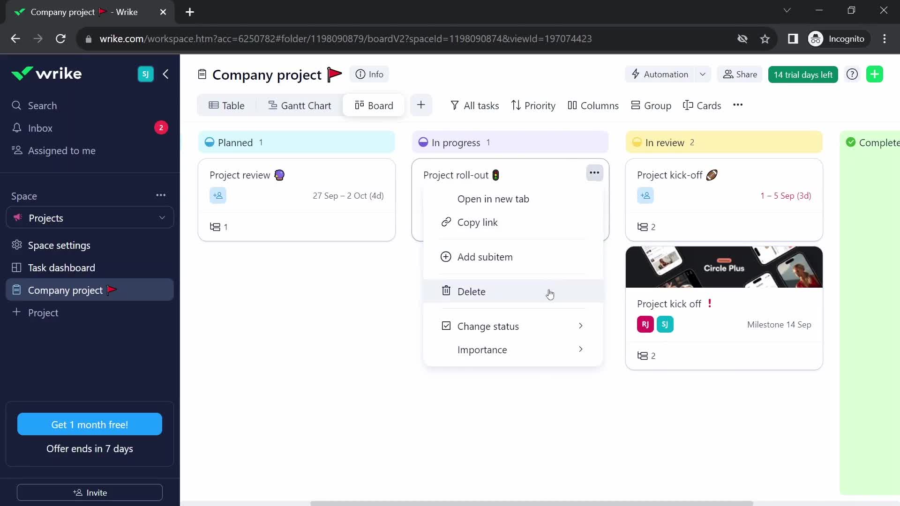Screen dimensions: 900x506
Task: Open the Priority sort option
Action: coord(533,105)
